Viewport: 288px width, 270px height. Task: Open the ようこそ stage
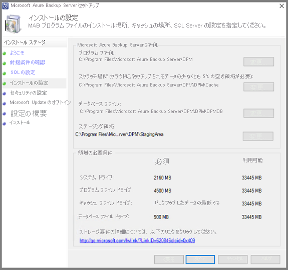pyautogui.click(x=17, y=53)
